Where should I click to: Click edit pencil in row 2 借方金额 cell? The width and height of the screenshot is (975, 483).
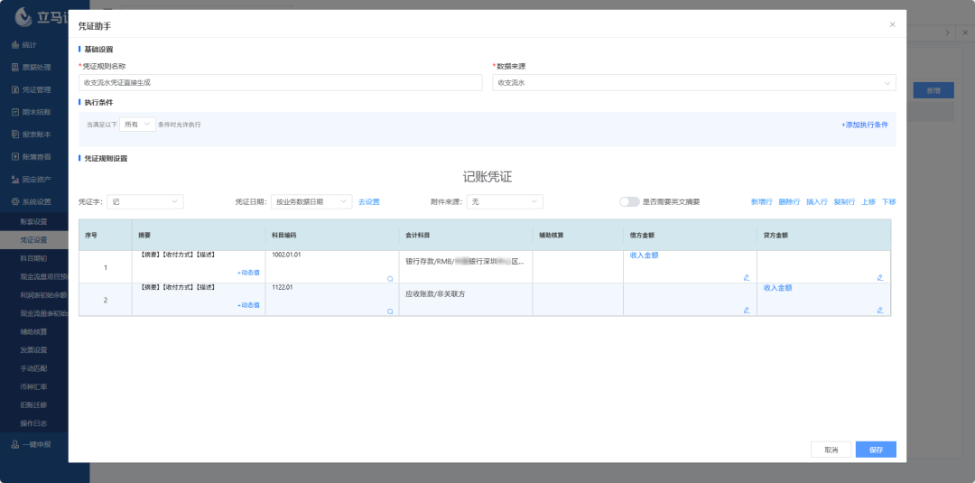point(746,310)
